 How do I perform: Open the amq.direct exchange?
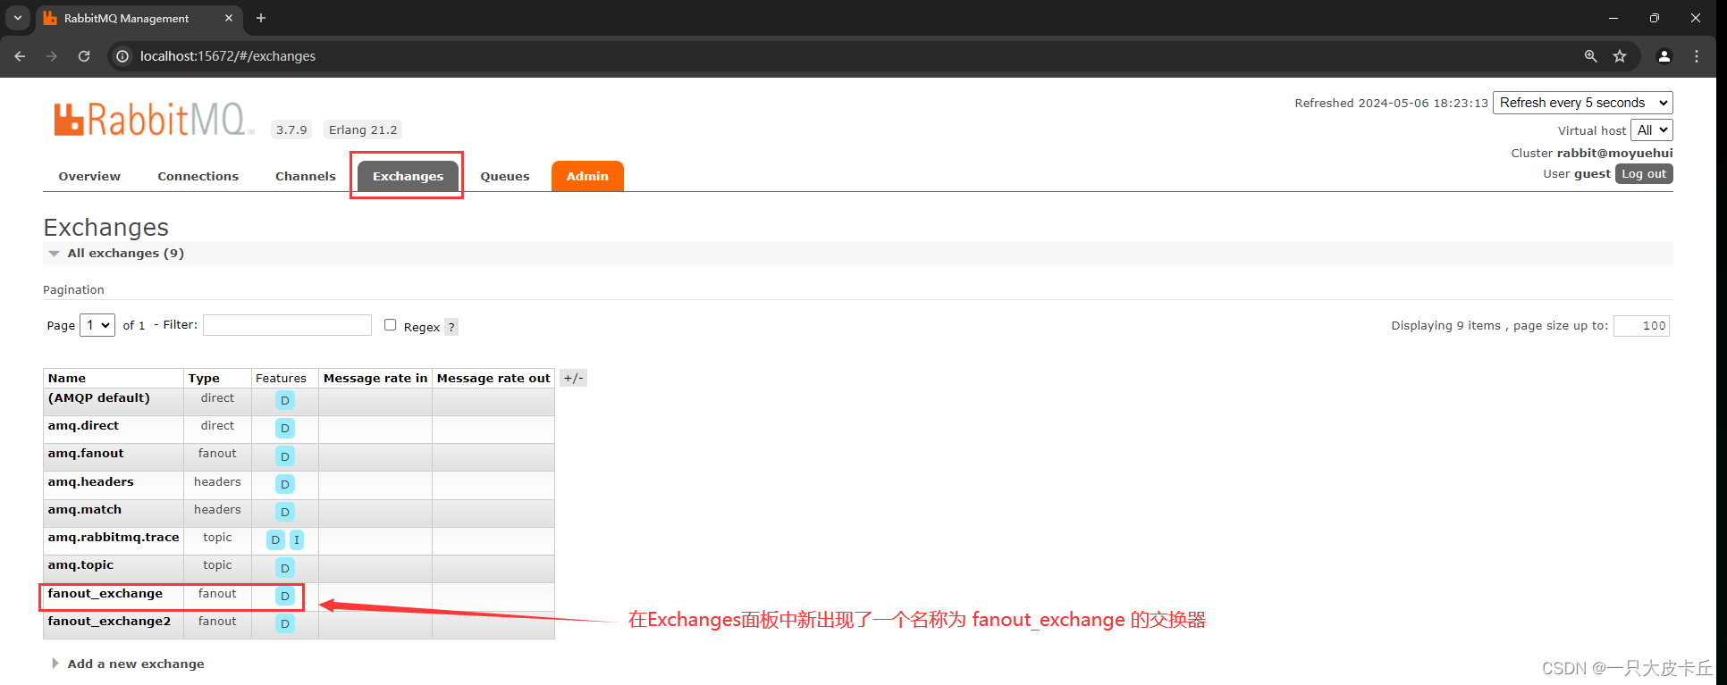83,426
